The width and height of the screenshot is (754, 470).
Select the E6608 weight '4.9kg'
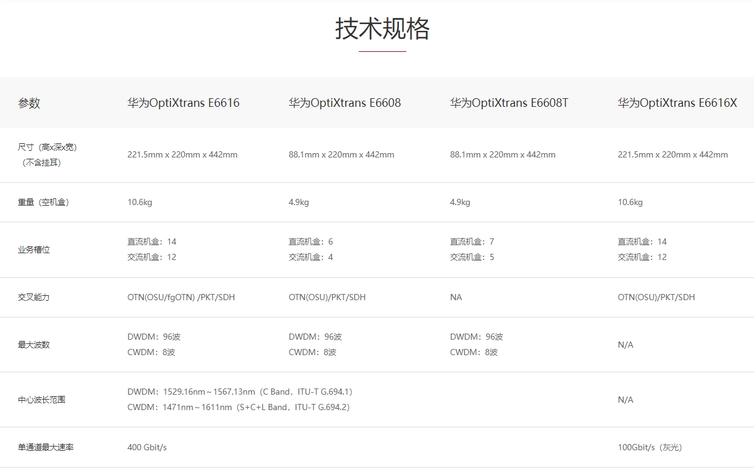tap(299, 203)
